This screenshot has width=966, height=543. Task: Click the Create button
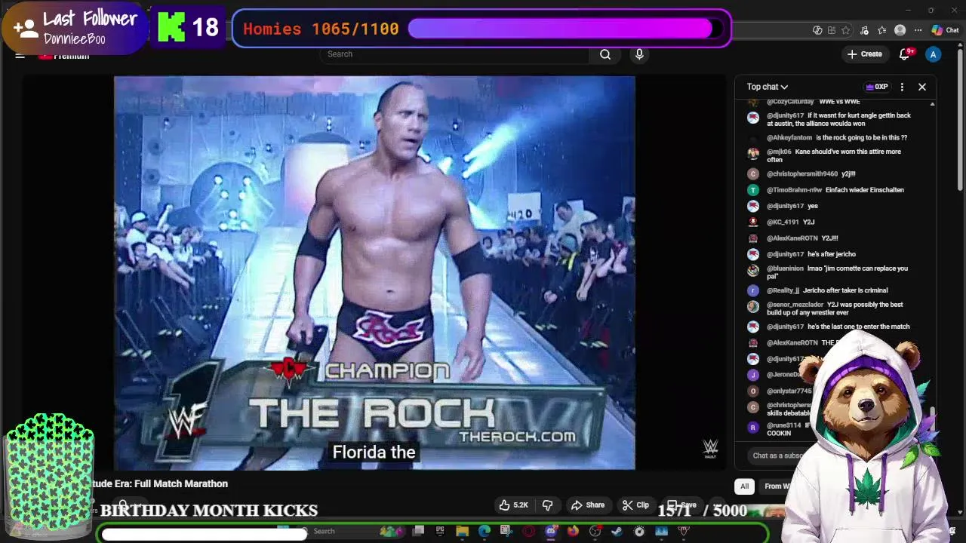pos(864,54)
